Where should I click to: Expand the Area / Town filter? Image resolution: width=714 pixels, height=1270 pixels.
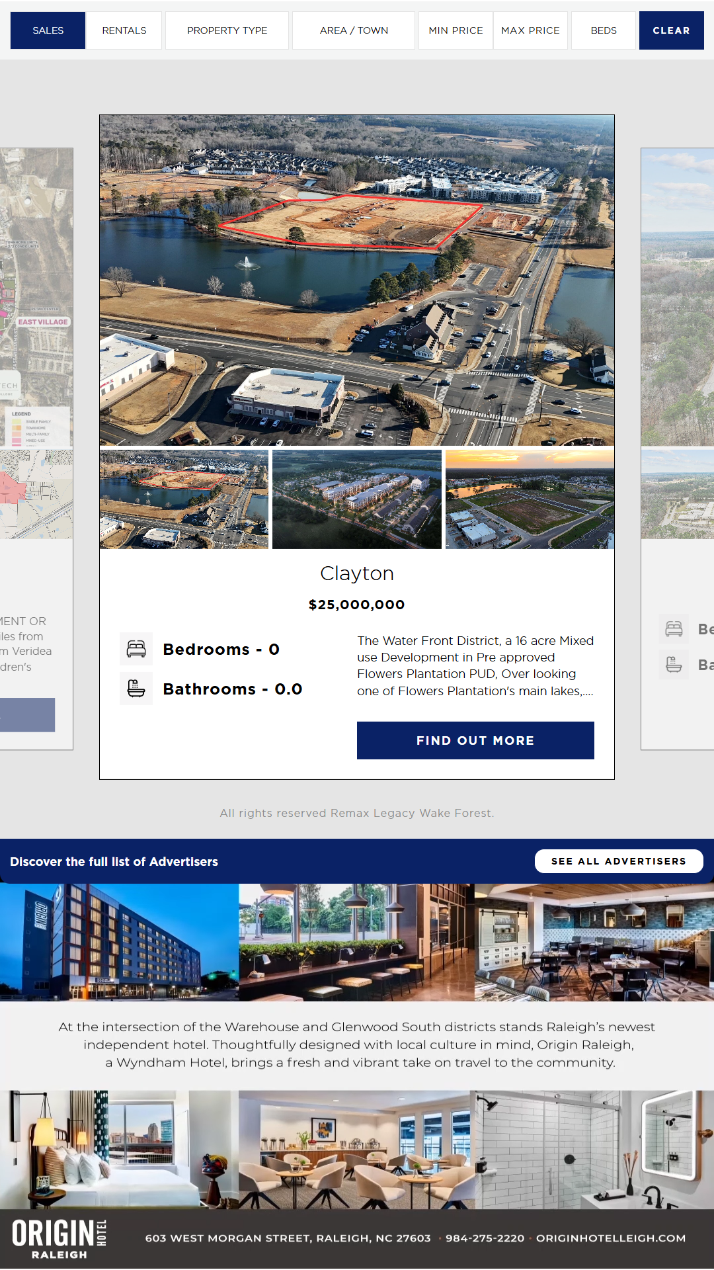point(354,30)
